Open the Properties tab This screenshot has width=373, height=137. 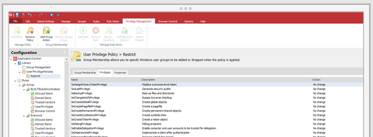point(120,73)
